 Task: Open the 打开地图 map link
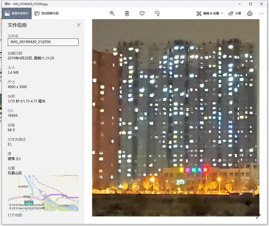coord(15,215)
